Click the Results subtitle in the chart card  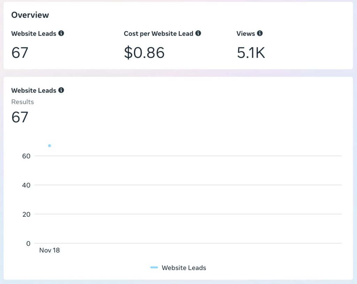[x=23, y=102]
